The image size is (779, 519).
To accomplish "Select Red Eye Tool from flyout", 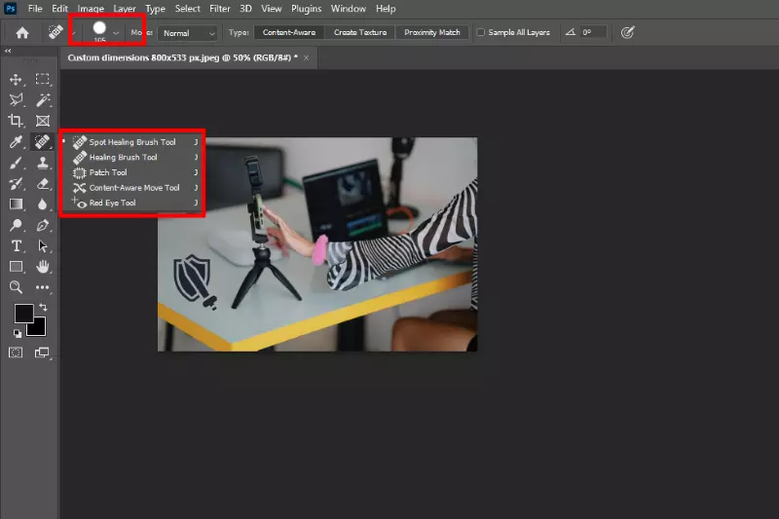I will pos(132,203).
